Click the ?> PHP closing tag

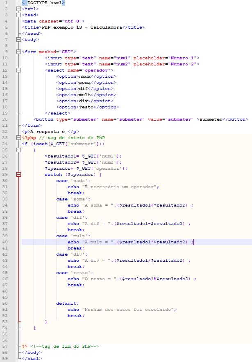pos(25,346)
